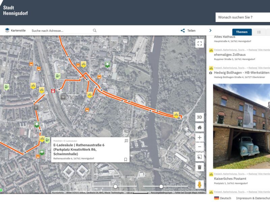Click the Stadt Hennigsdorf logo
The width and height of the screenshot is (270, 202).
pyautogui.click(x=15, y=10)
